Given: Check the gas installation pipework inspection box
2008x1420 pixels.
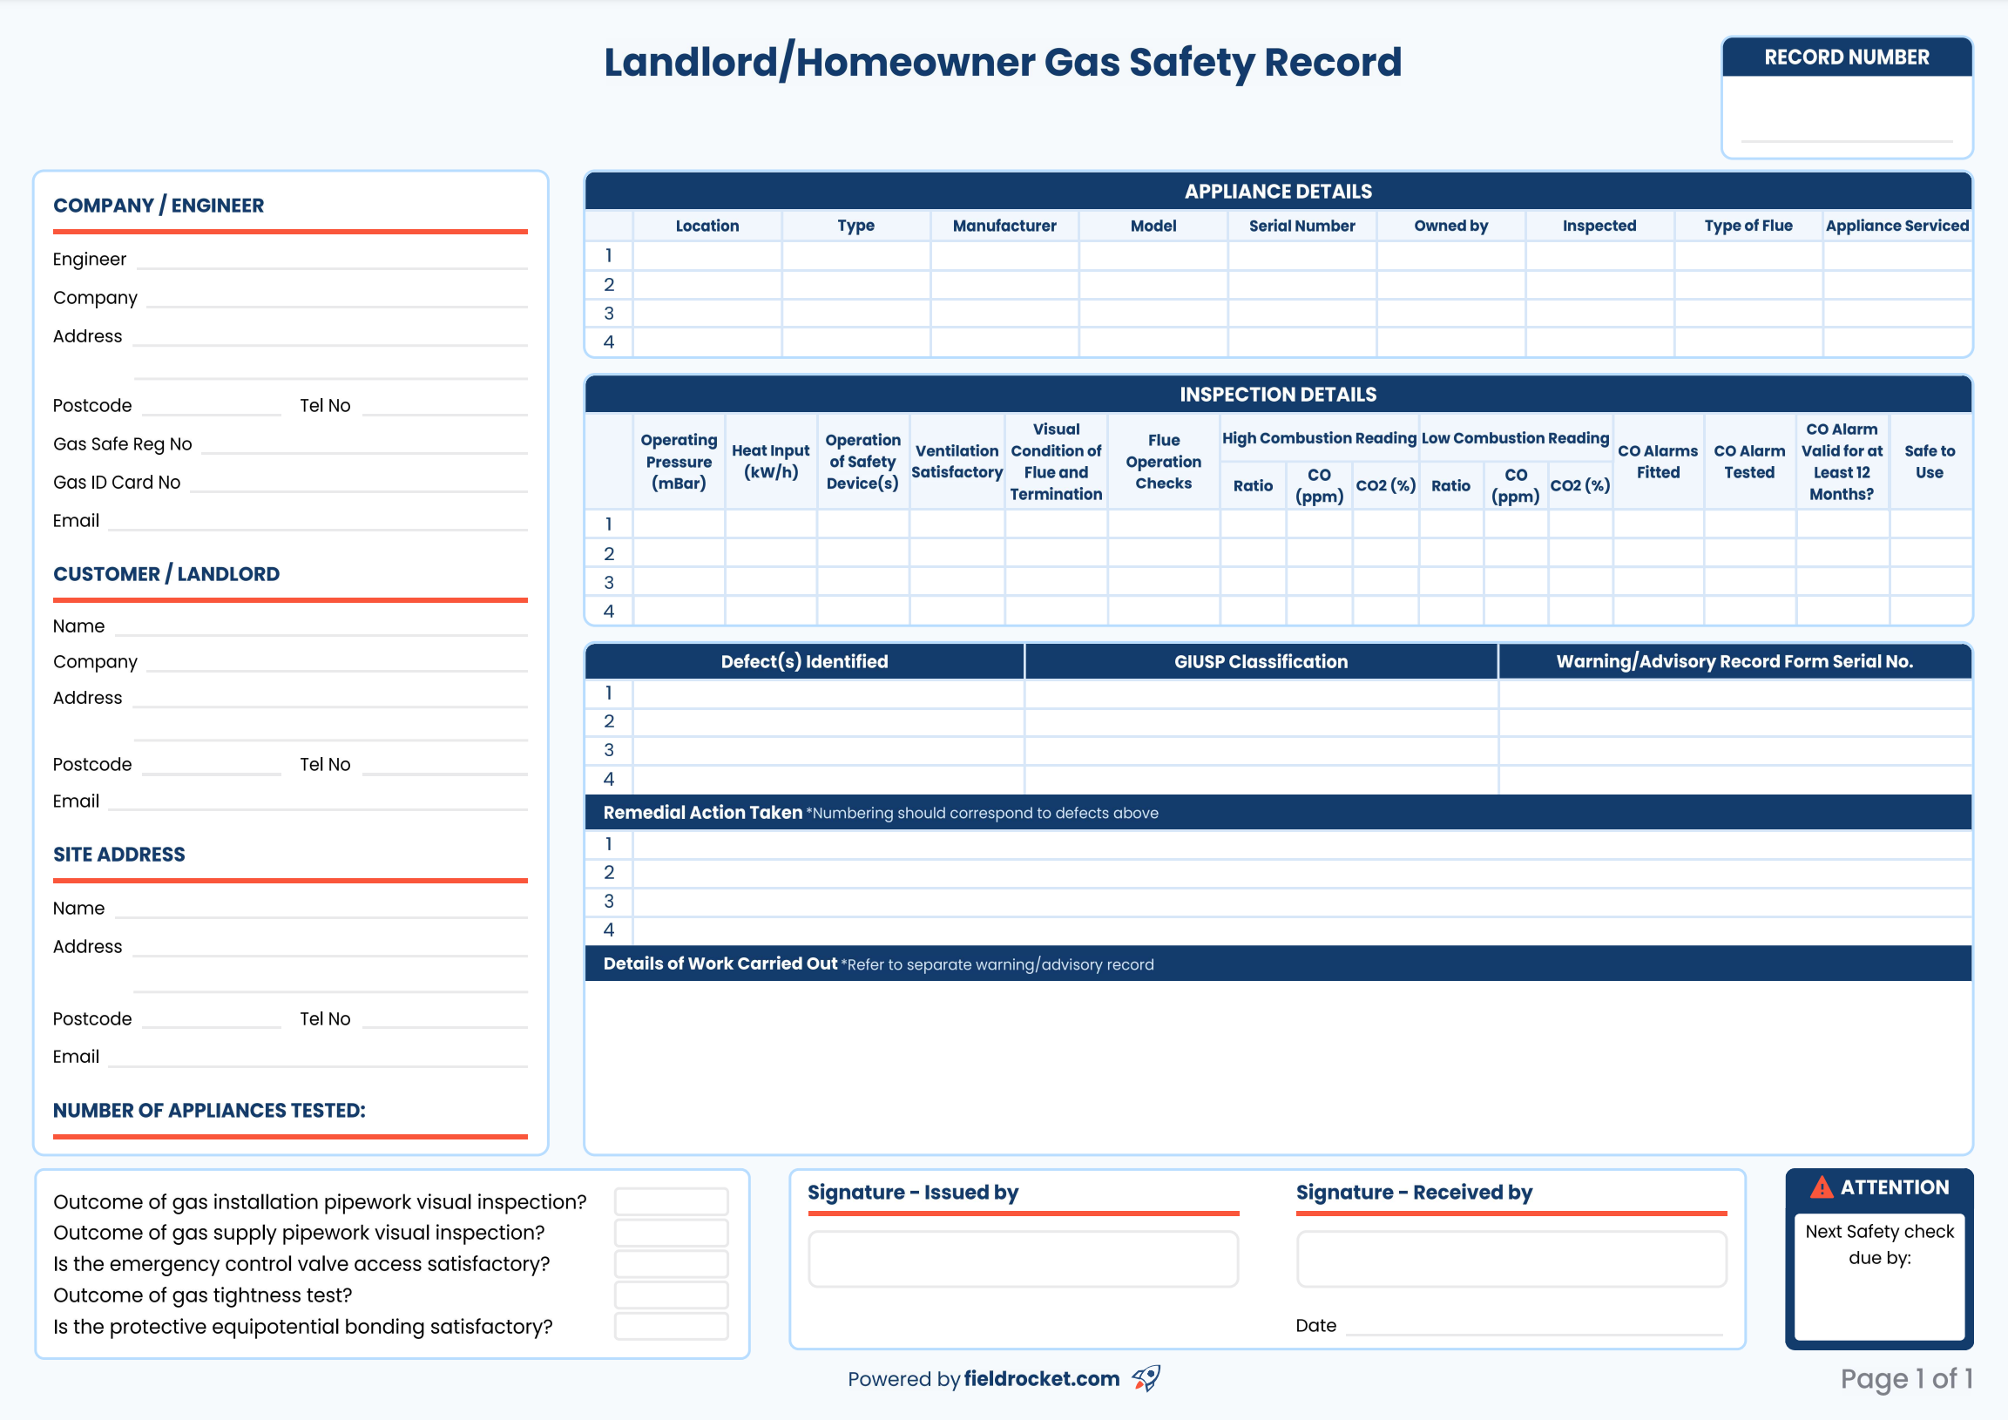Looking at the screenshot, I should click(671, 1200).
